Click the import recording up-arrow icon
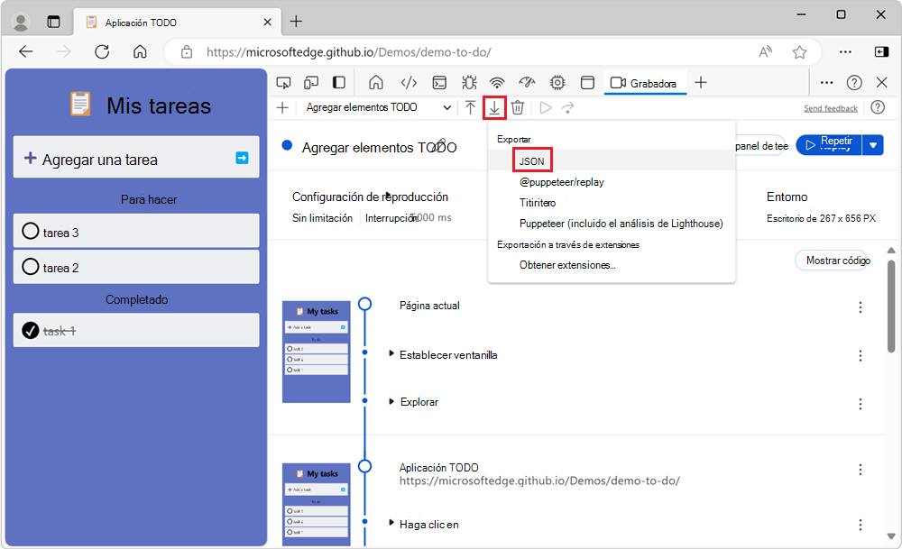 (x=470, y=107)
